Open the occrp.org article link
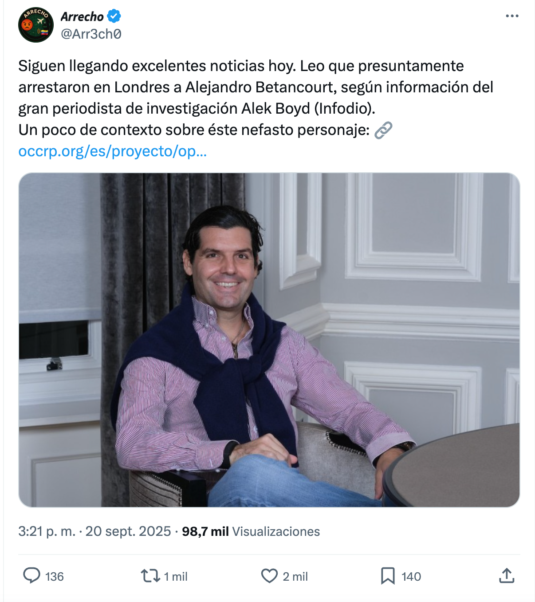Screen dimensions: 535x602 click(x=113, y=151)
